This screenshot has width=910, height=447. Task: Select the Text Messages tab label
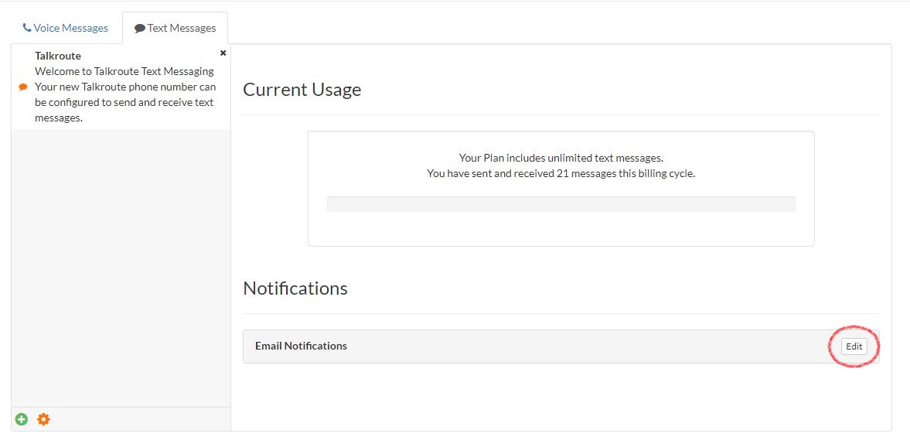pyautogui.click(x=182, y=28)
